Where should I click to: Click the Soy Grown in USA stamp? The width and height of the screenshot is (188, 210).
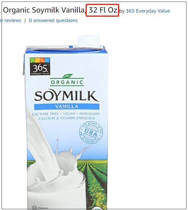point(91,133)
